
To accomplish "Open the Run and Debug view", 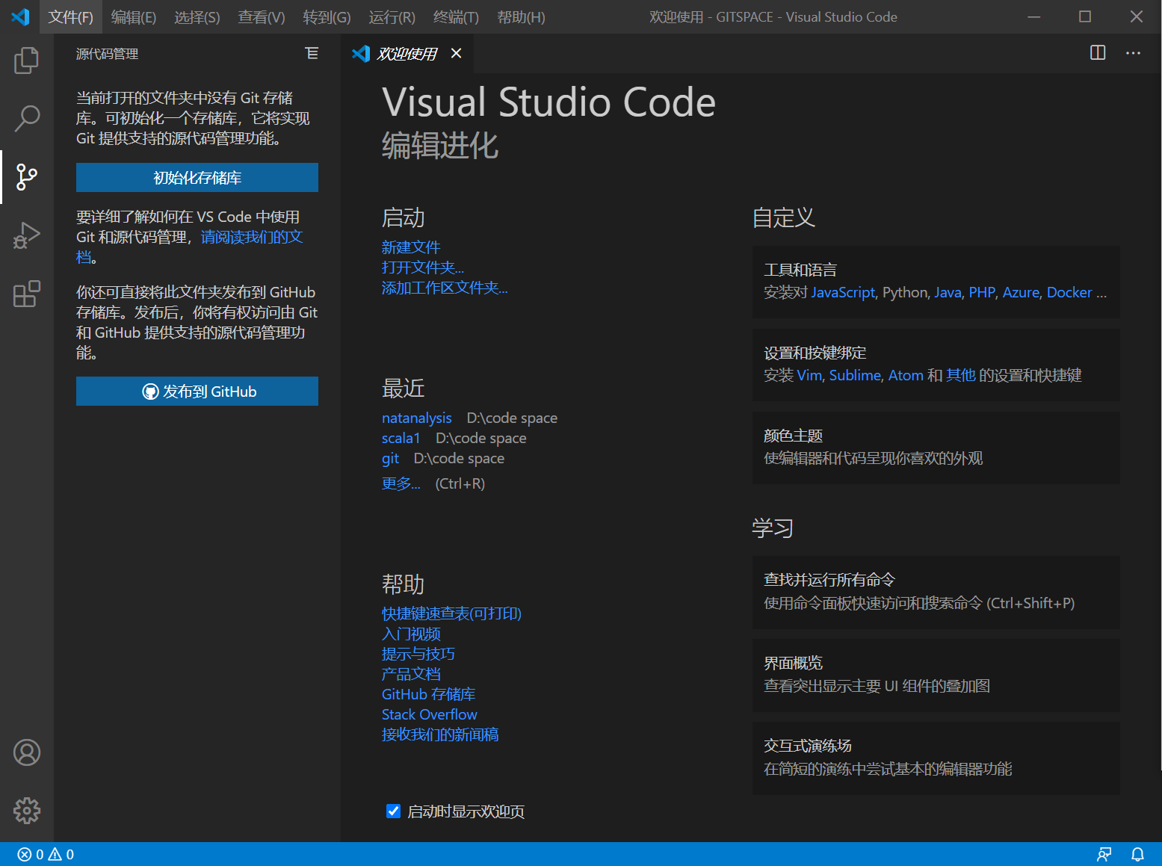I will click(x=27, y=235).
